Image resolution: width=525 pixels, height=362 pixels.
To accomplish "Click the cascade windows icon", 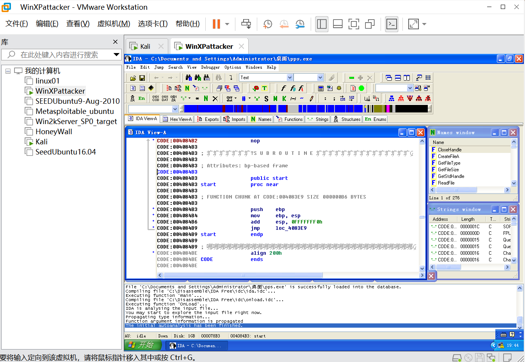I will pyautogui.click(x=389, y=78).
